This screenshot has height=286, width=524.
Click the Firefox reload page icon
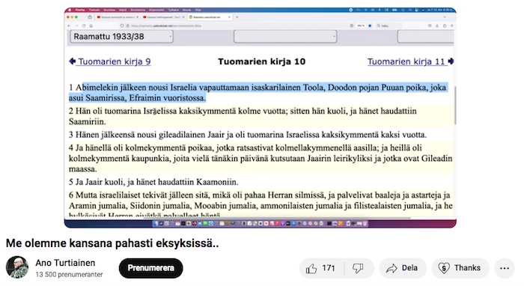pyautogui.click(x=84, y=25)
